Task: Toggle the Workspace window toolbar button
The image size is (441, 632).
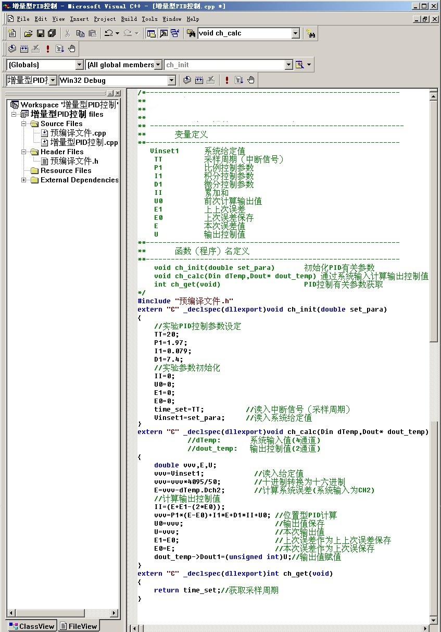Action: click(x=151, y=33)
